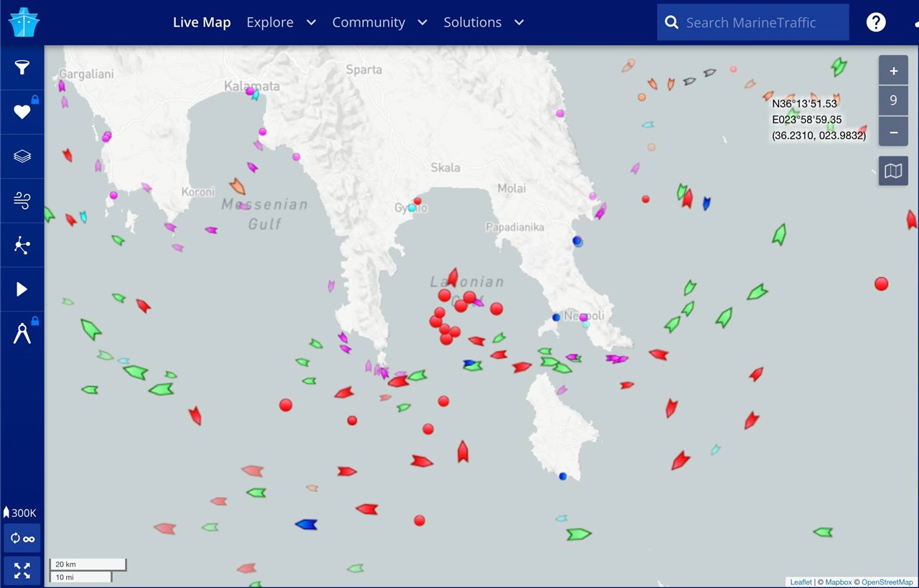Start voyage playback with the play icon
The image size is (919, 588).
pos(22,289)
